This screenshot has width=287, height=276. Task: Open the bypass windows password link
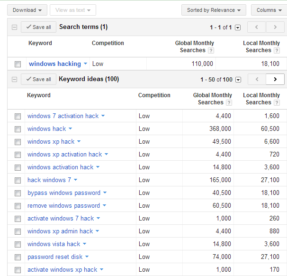(64, 193)
